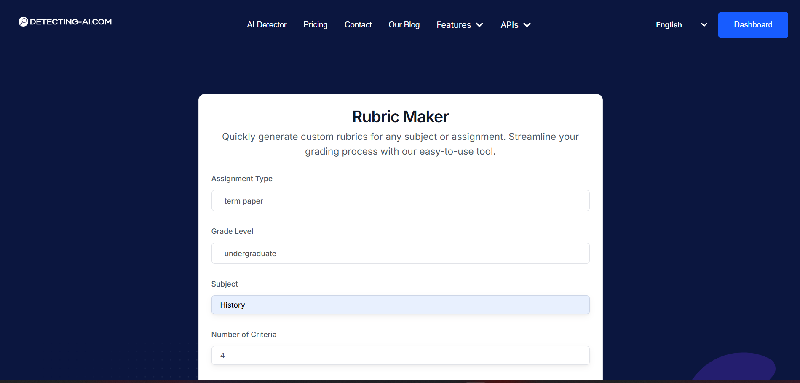The width and height of the screenshot is (800, 383).
Task: Click the highlighted History subject field
Action: [400, 305]
